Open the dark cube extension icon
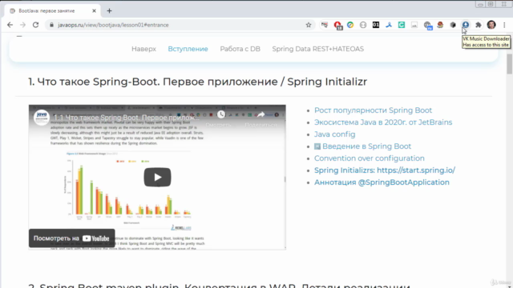The width and height of the screenshot is (513, 288). (453, 25)
